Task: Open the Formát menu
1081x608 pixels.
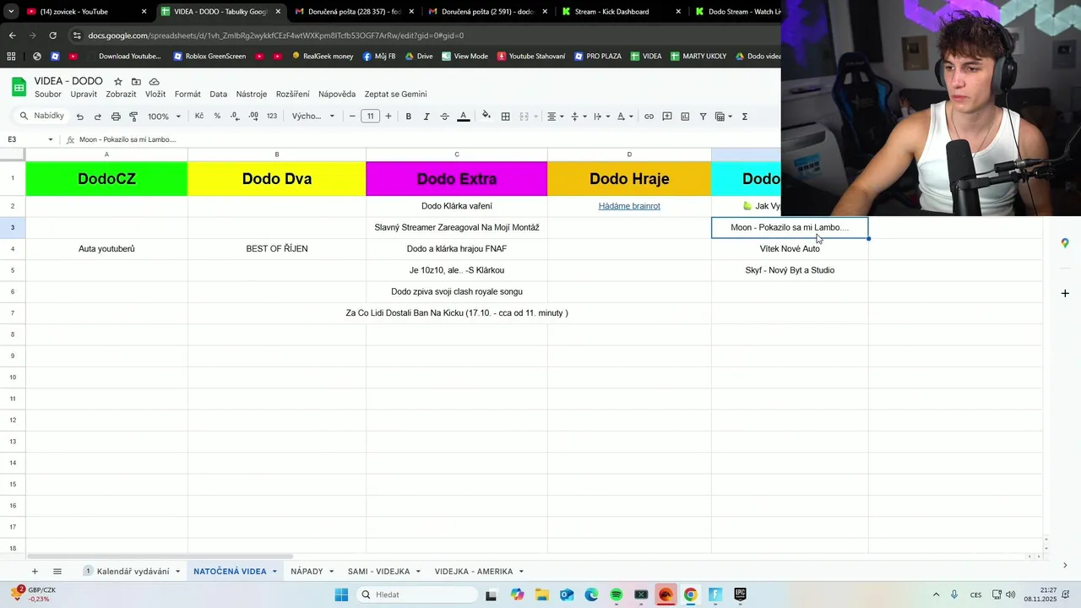Action: click(187, 94)
